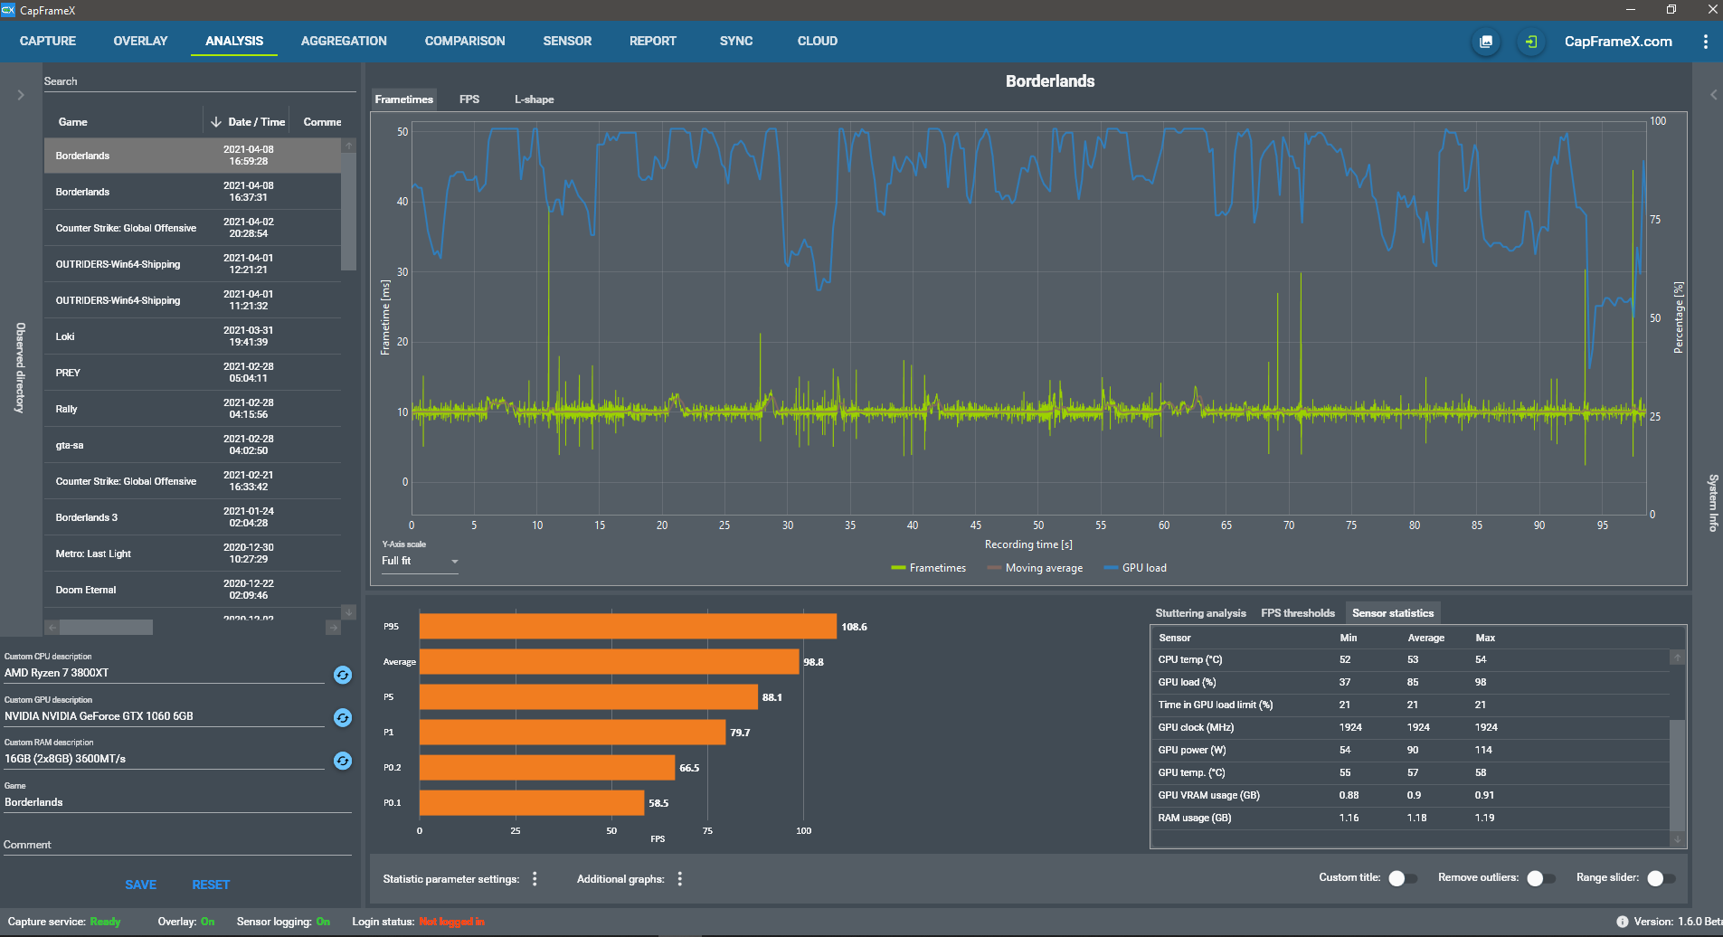
Task: Open the OVERLAY tab
Action: tap(140, 42)
